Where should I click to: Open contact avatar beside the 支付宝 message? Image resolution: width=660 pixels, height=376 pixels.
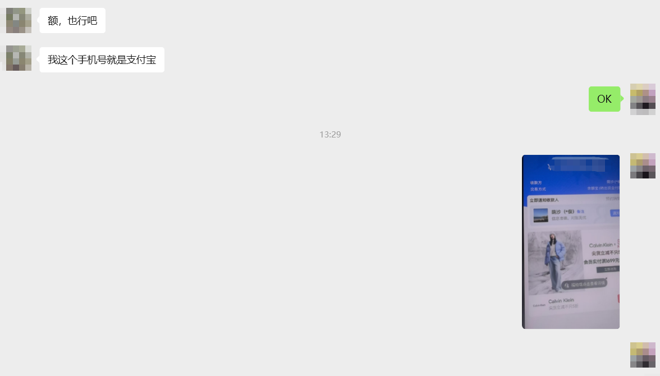[x=19, y=58]
